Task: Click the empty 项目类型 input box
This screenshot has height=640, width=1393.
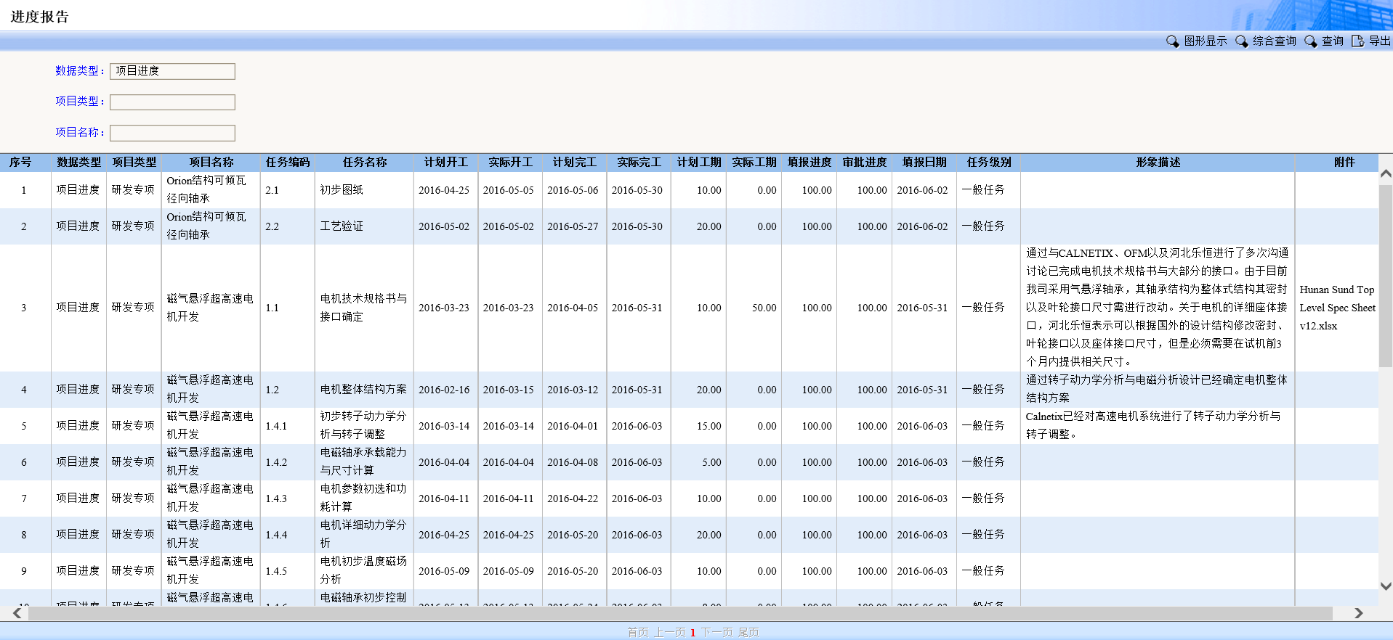Action: click(x=172, y=102)
